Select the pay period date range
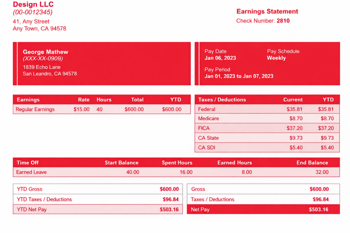 239,76
